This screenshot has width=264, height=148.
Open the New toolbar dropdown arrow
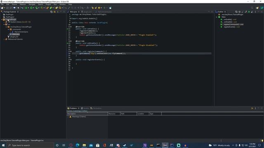(5, 8)
